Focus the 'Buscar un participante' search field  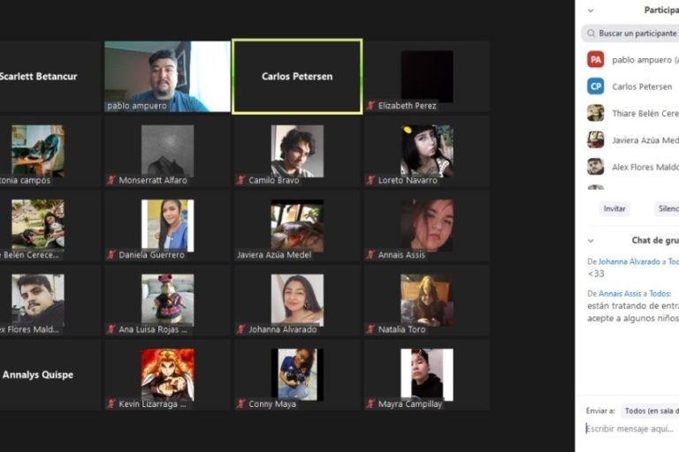coord(637,34)
